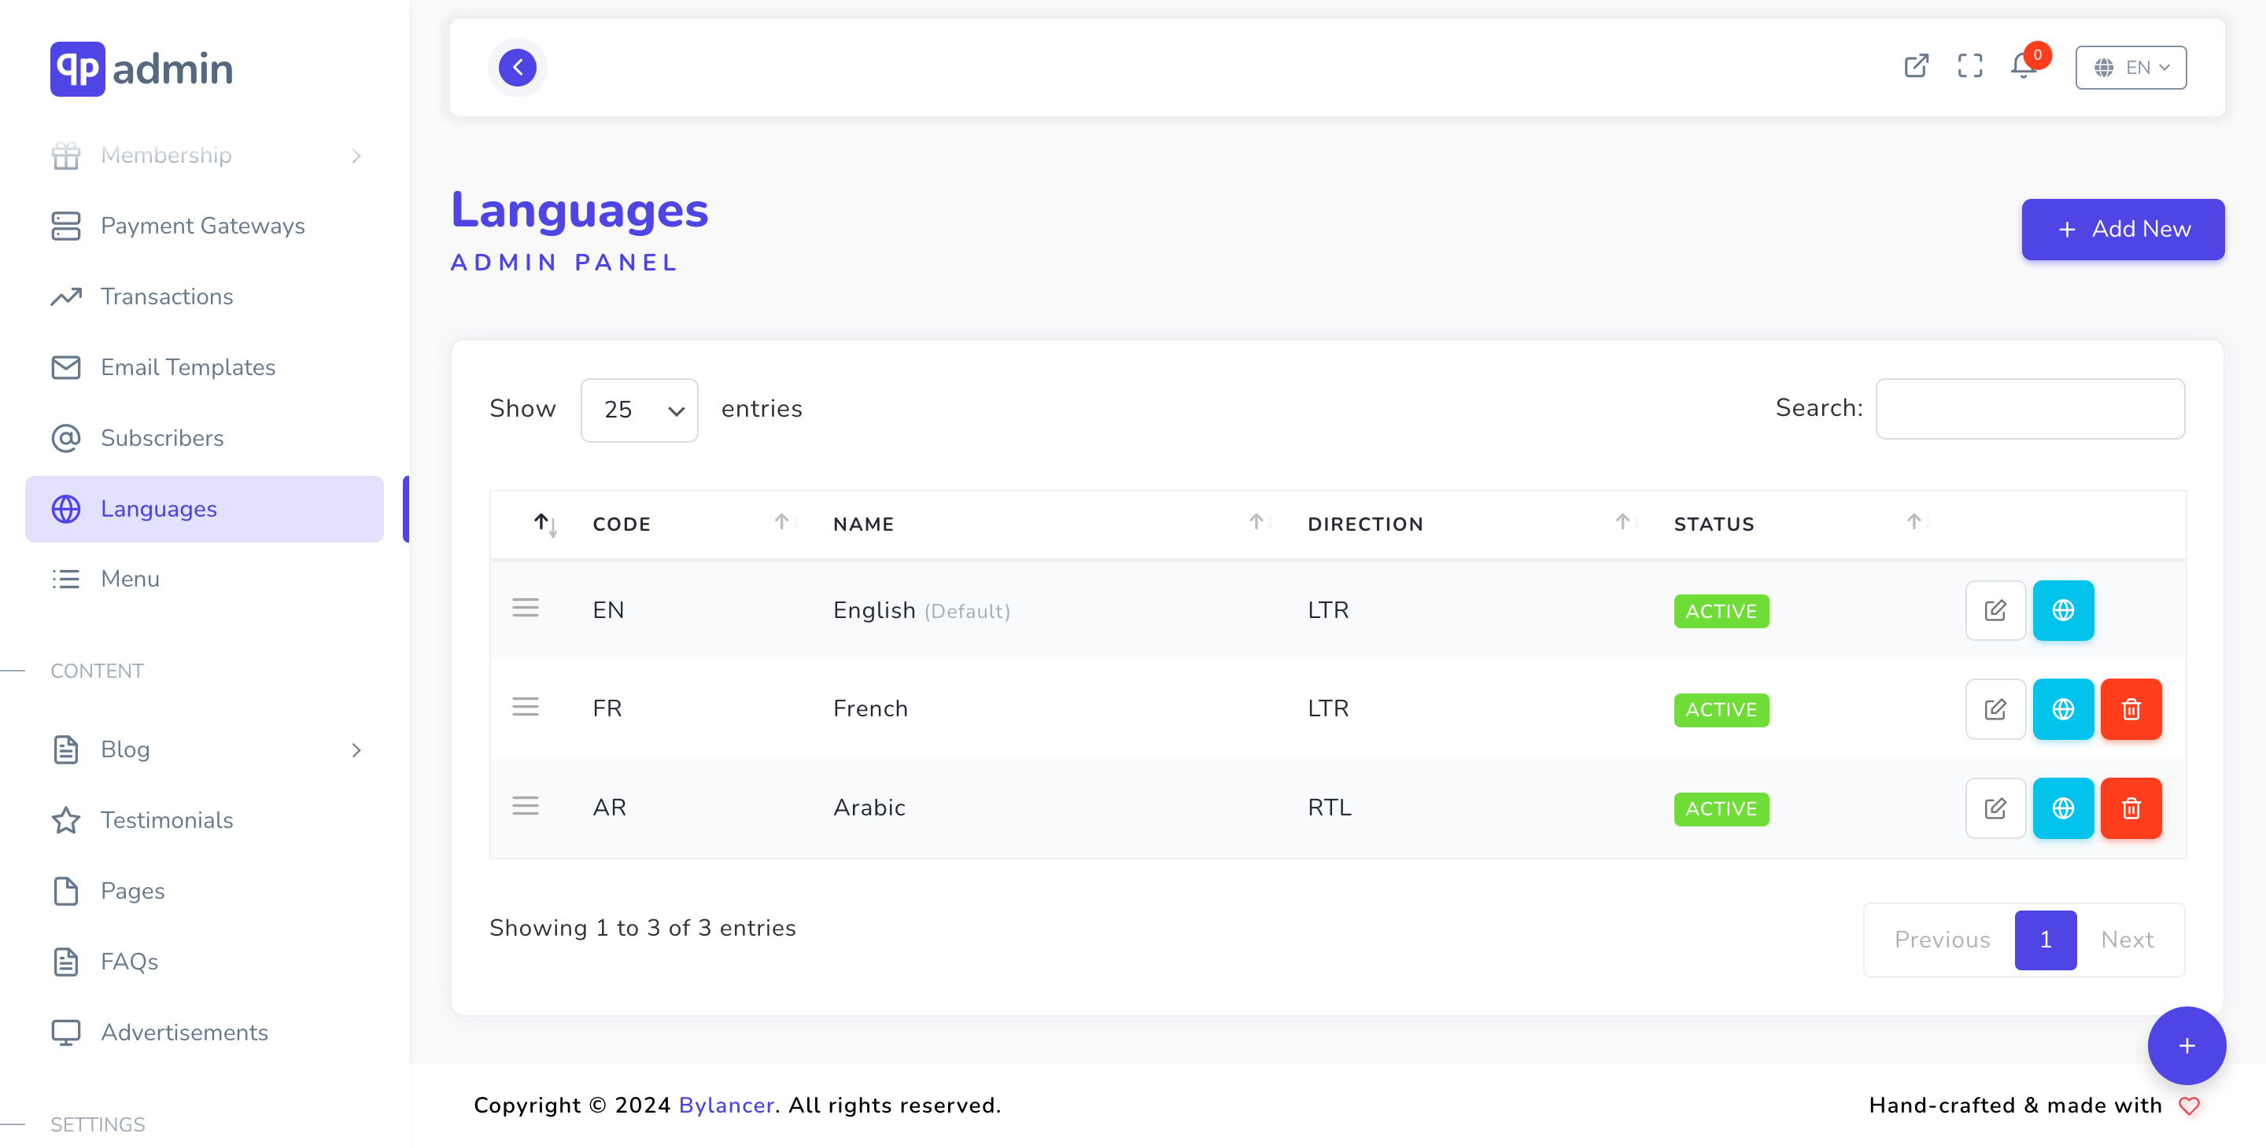Viewport: 2266px width, 1148px height.
Task: Open the notifications bell
Action: click(2024, 67)
